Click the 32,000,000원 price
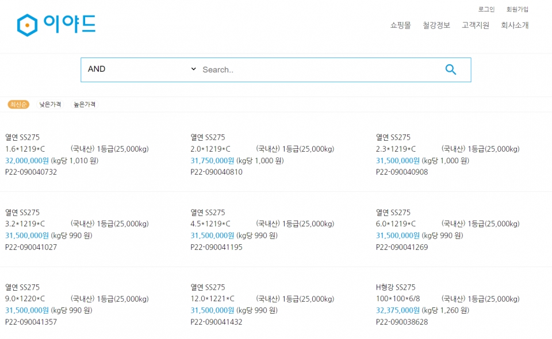Image resolution: width=552 pixels, height=339 pixels. (27, 160)
